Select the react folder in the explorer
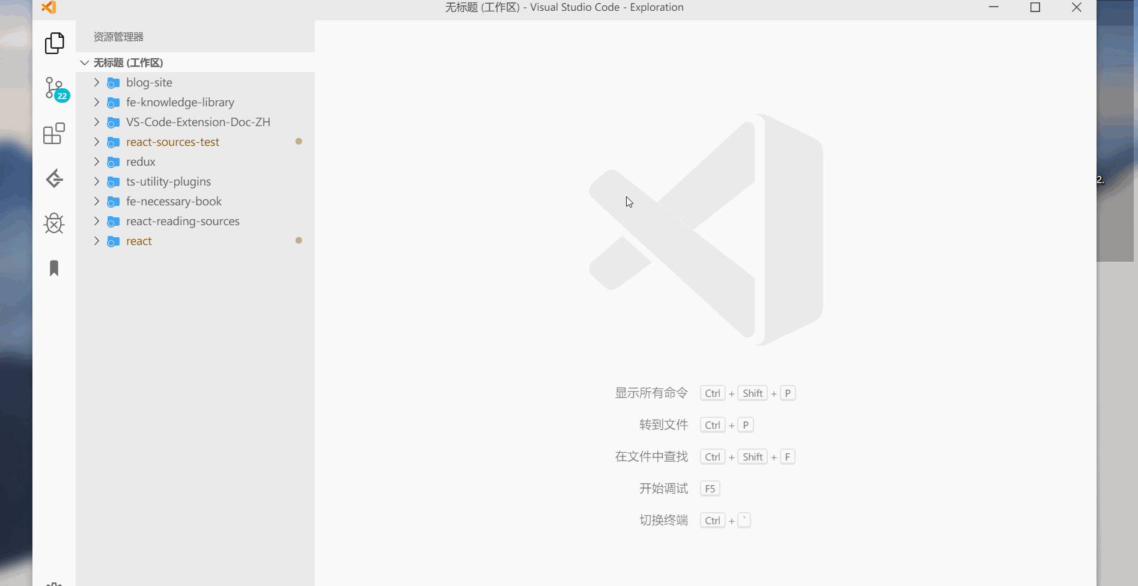Image resolution: width=1138 pixels, height=586 pixels. pos(138,241)
